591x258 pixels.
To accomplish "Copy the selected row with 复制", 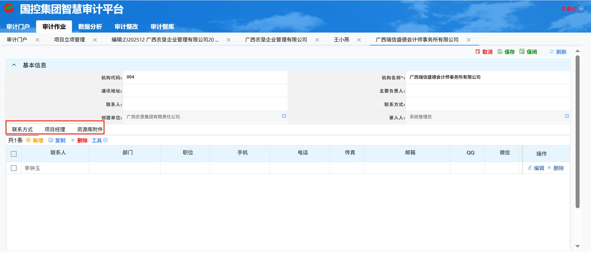I will point(57,141).
